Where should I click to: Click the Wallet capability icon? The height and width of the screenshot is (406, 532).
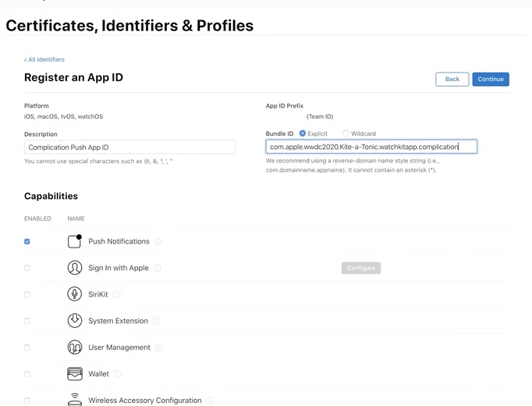pos(75,374)
